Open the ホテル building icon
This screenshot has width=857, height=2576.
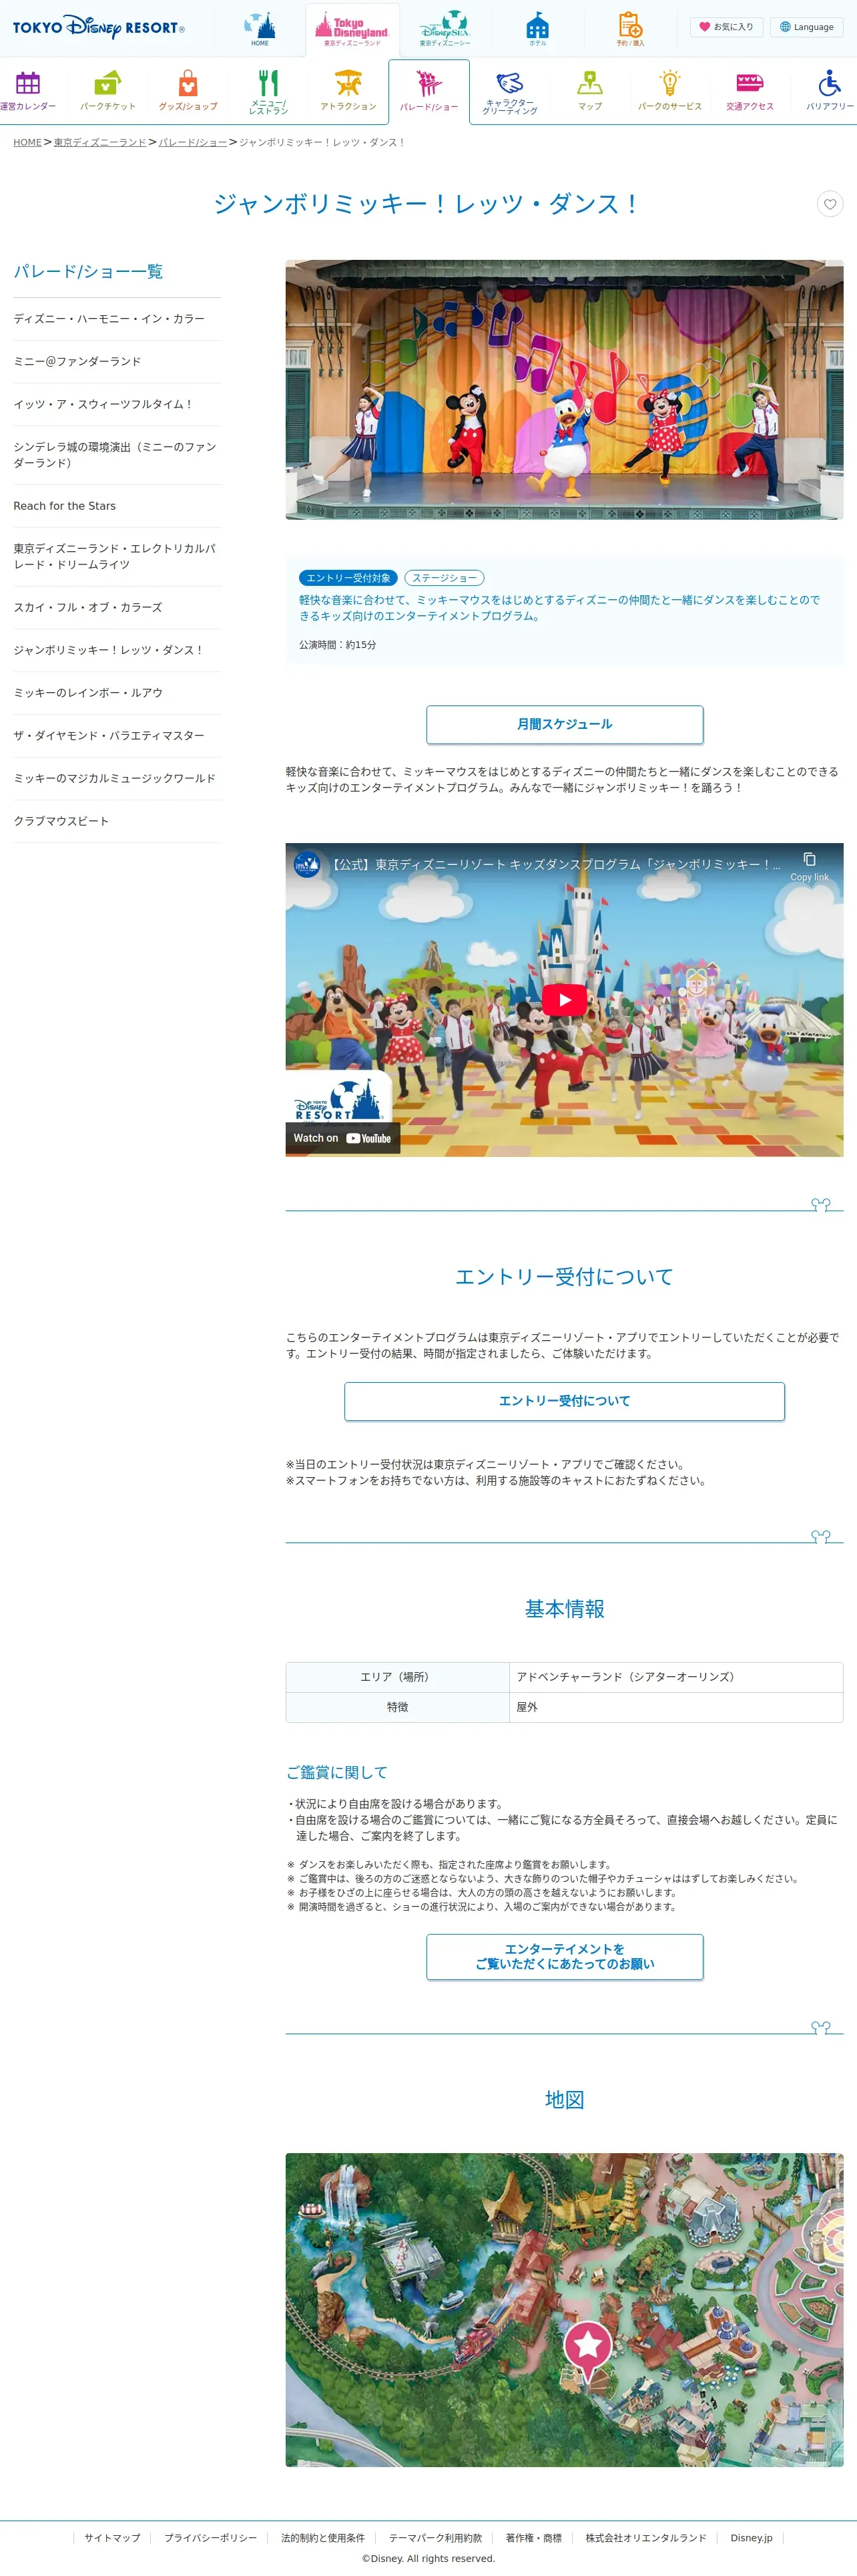537,29
